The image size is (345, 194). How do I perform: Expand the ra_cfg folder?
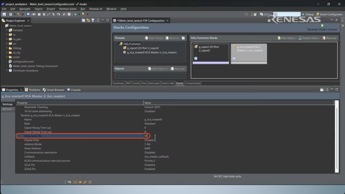pos(7,53)
